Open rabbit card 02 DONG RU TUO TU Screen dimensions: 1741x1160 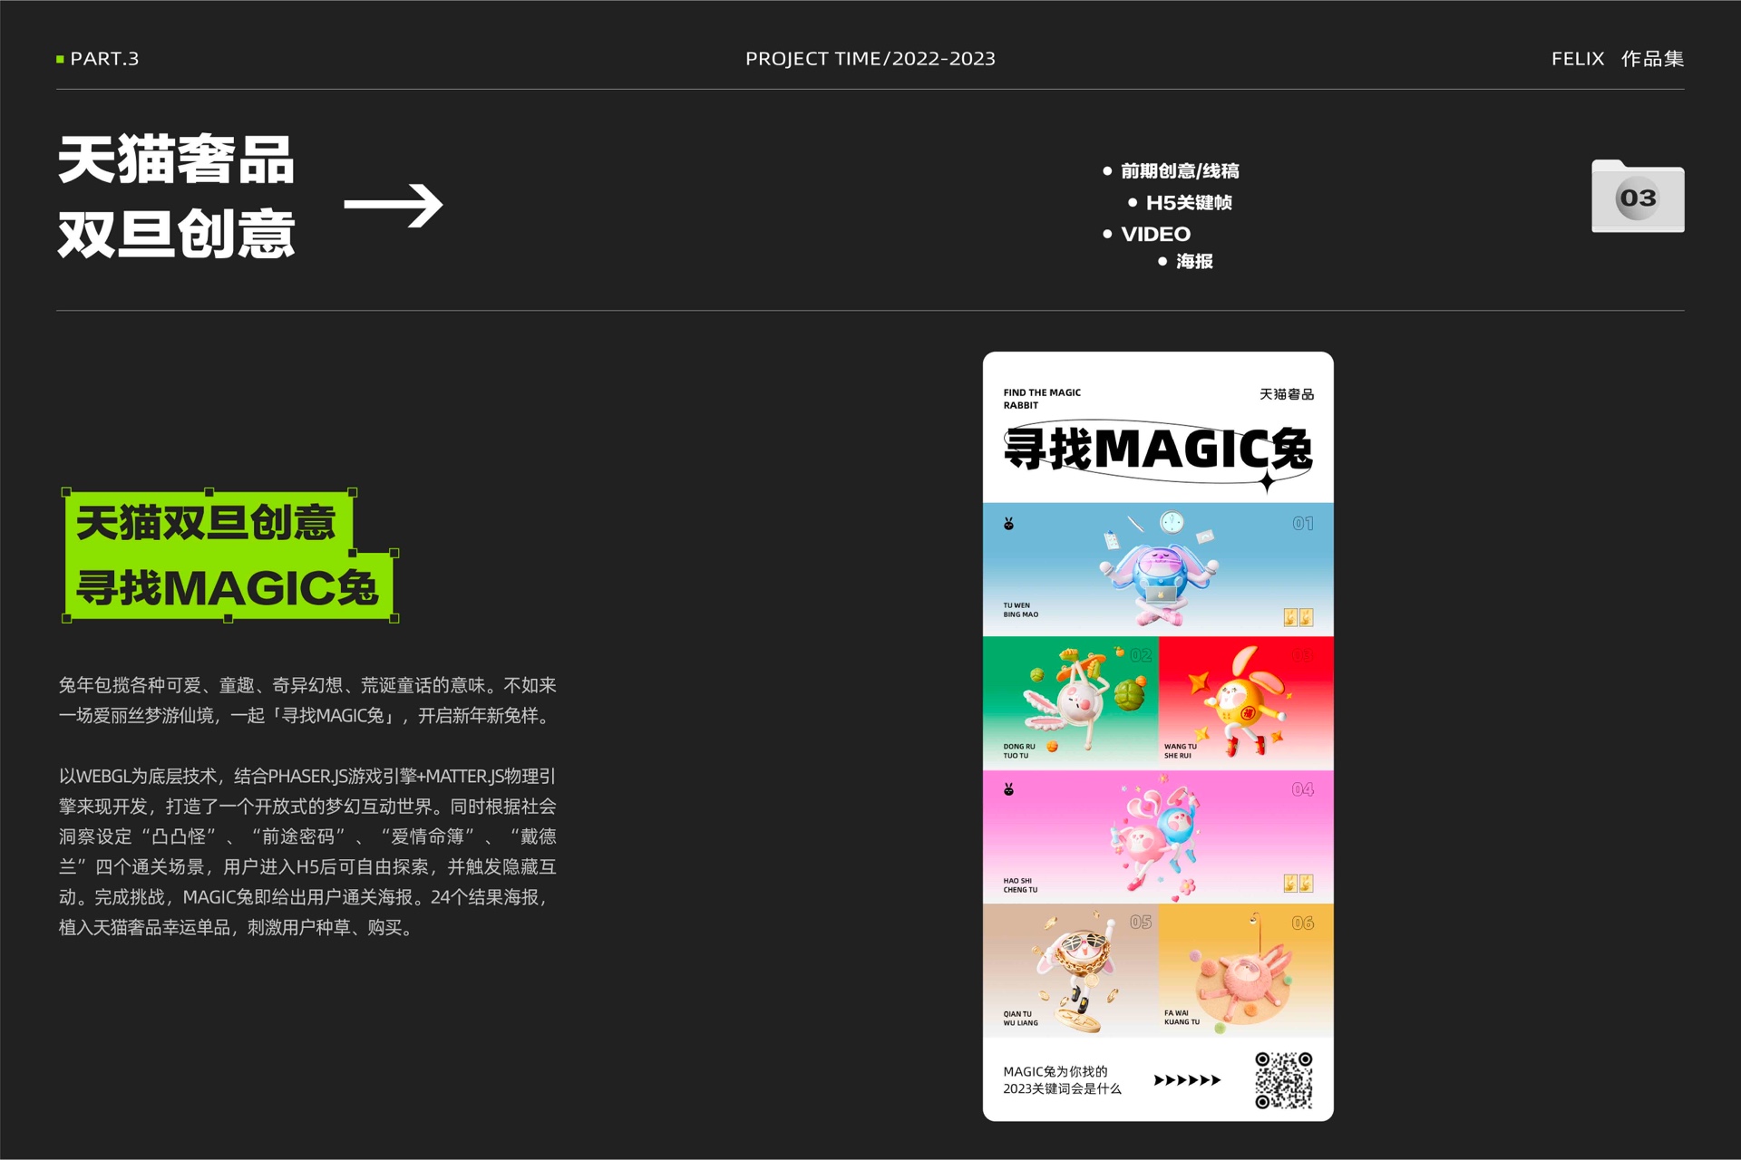(1070, 702)
